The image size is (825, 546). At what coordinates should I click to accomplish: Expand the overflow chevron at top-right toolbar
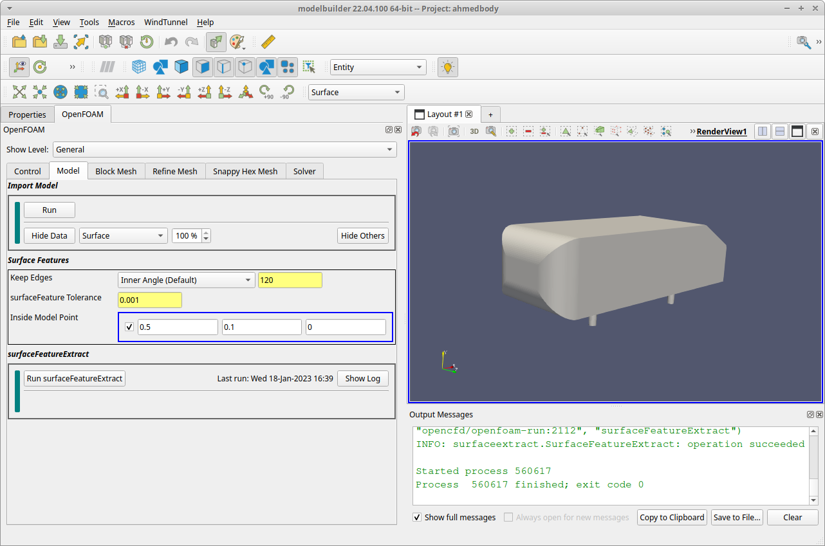[819, 42]
